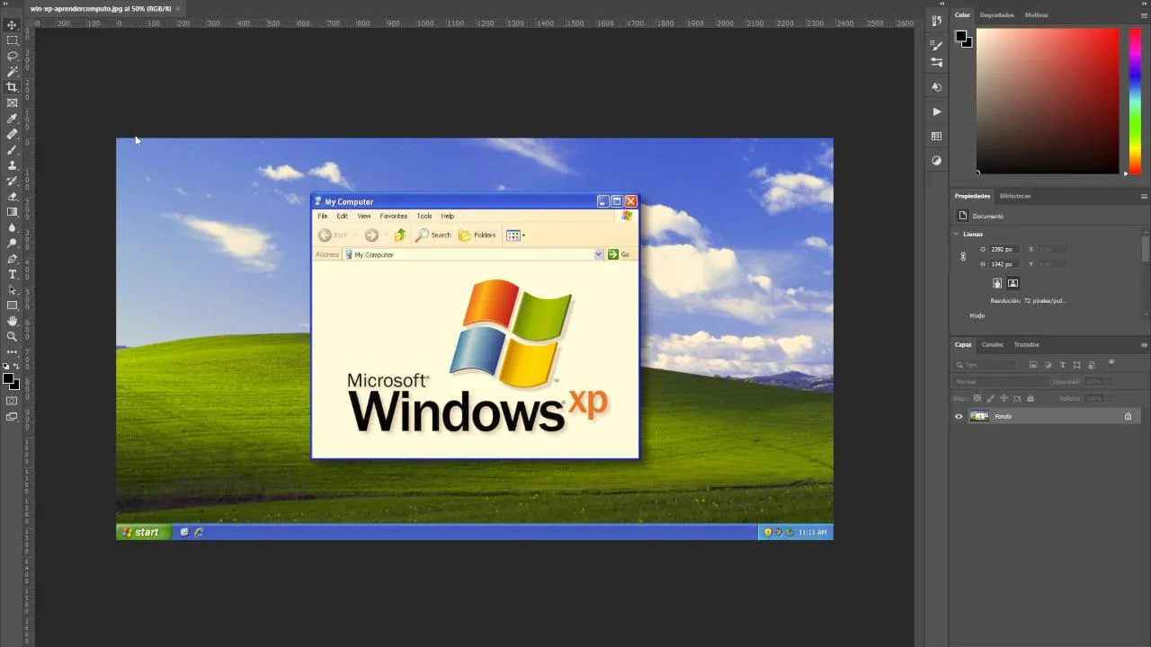Set canvas orientation to landscape
The image size is (1151, 647).
point(1013,283)
